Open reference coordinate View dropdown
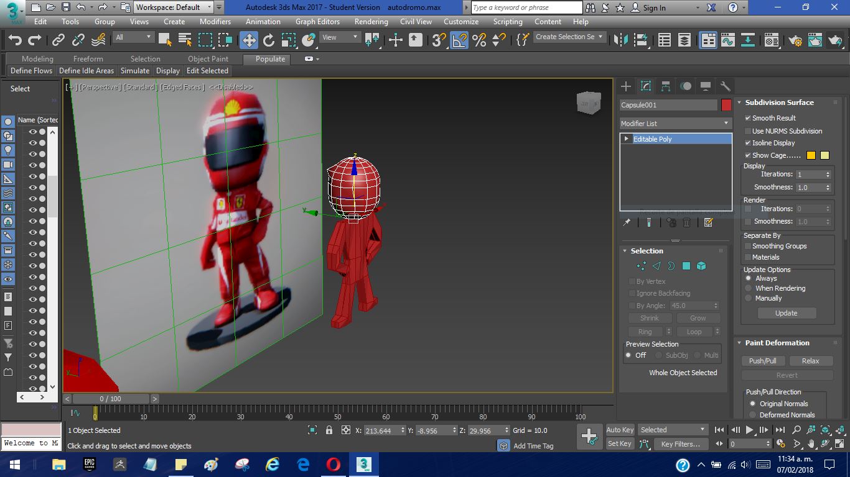 click(x=340, y=37)
